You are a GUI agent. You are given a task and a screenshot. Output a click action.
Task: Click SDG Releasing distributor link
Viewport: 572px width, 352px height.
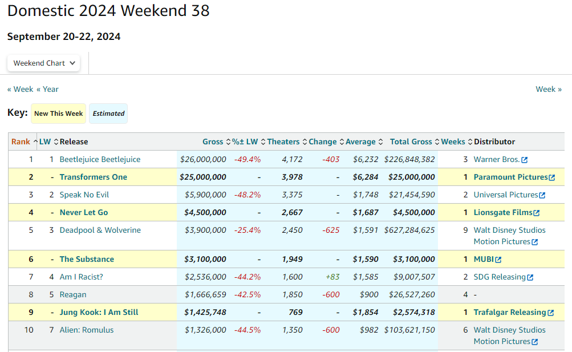(500, 277)
